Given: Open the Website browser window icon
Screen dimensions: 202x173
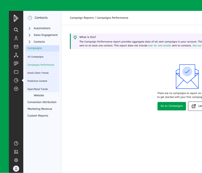Looking at the screenshot, I should click(x=16, y=72).
